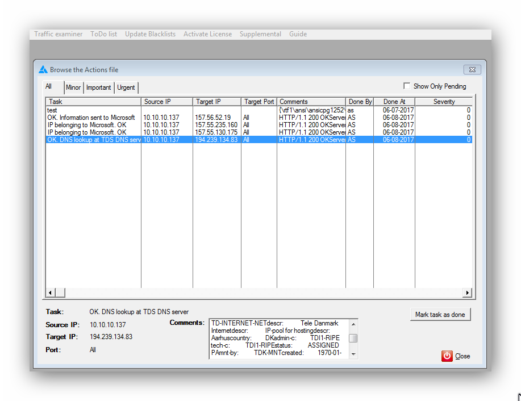The image size is (521, 401).
Task: Click the table's right scroll arrow
Action: coord(467,293)
